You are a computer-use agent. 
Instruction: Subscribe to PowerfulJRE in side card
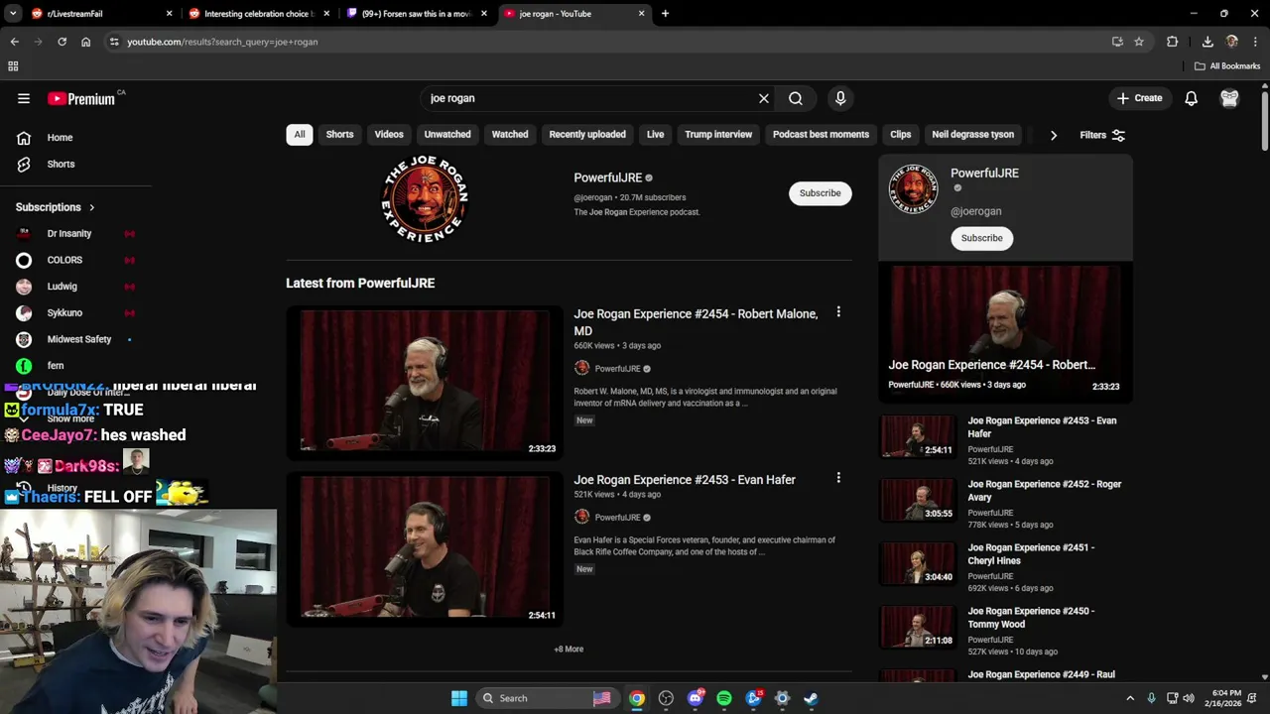(981, 238)
